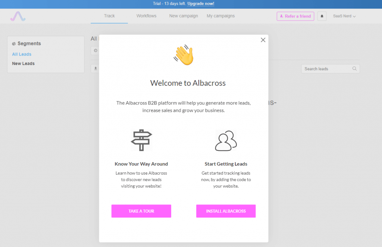Click the Install Albacross button

226,211
